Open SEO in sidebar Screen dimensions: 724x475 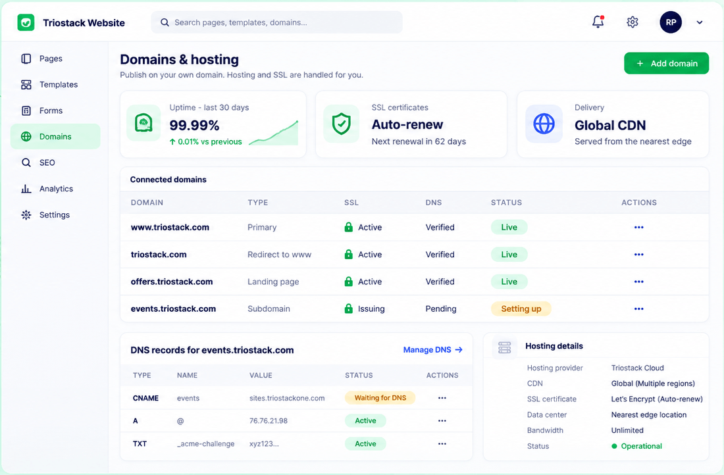click(x=55, y=162)
